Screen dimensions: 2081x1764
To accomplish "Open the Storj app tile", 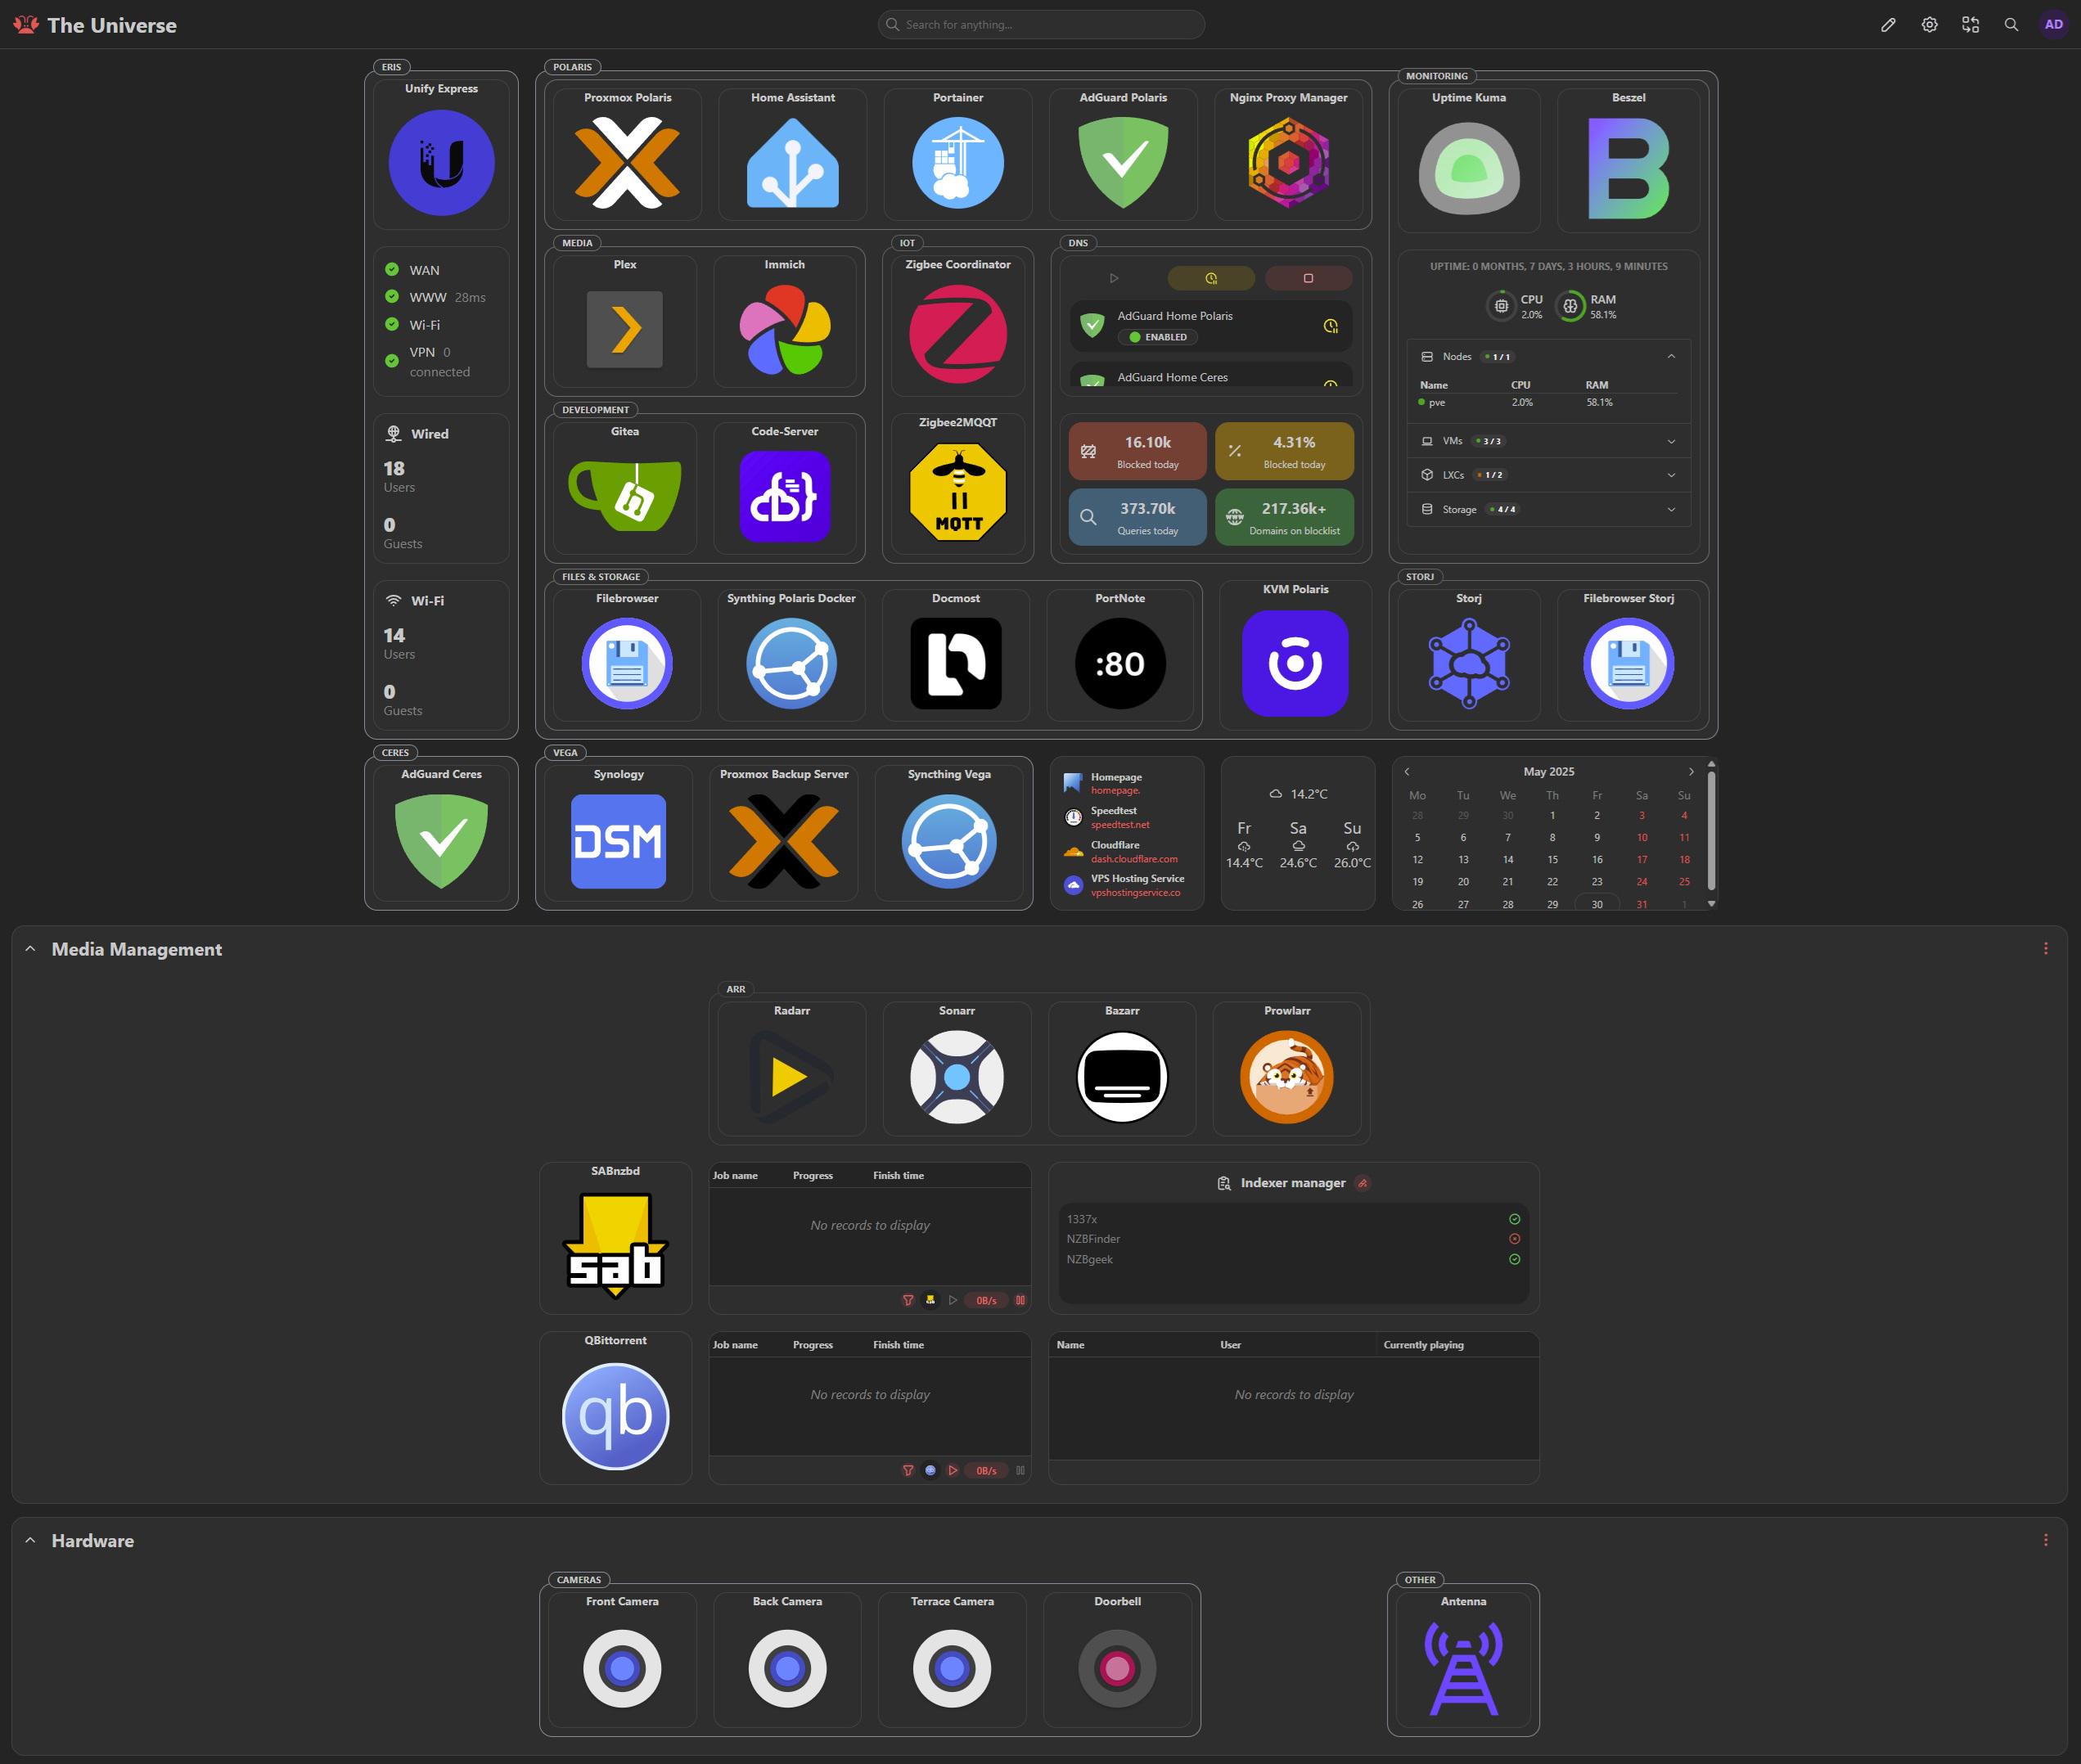I will pyautogui.click(x=1468, y=655).
